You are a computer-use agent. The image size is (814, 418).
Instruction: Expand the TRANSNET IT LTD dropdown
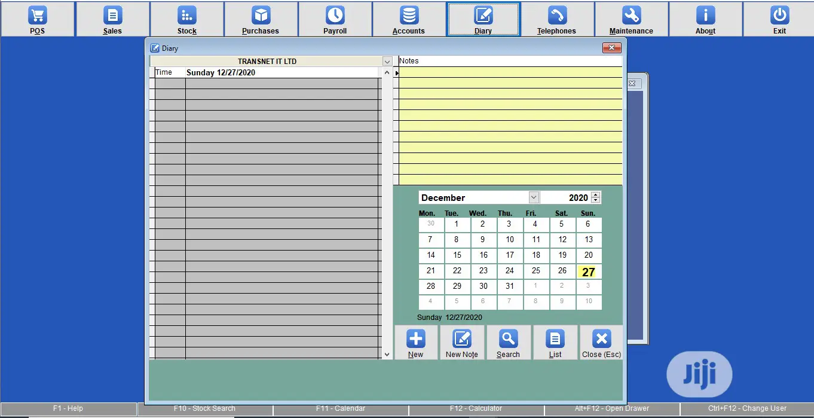[x=387, y=61]
